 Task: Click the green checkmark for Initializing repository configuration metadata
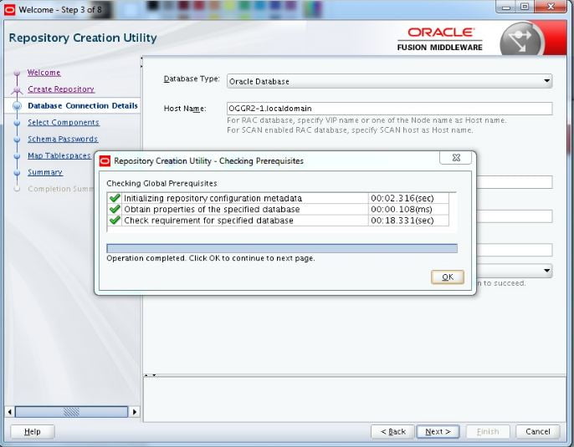click(115, 198)
